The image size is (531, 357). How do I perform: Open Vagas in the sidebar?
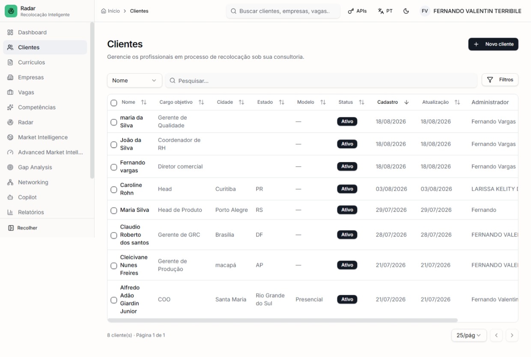point(45,92)
